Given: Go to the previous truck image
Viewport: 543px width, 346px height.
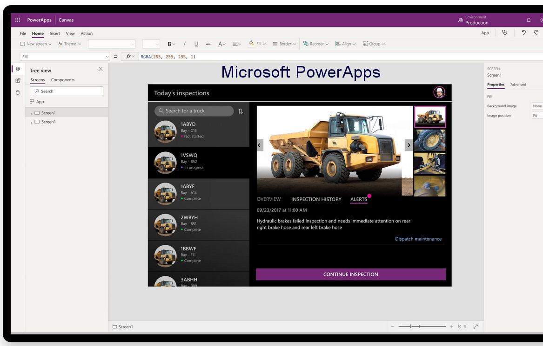Looking at the screenshot, I should pos(259,145).
